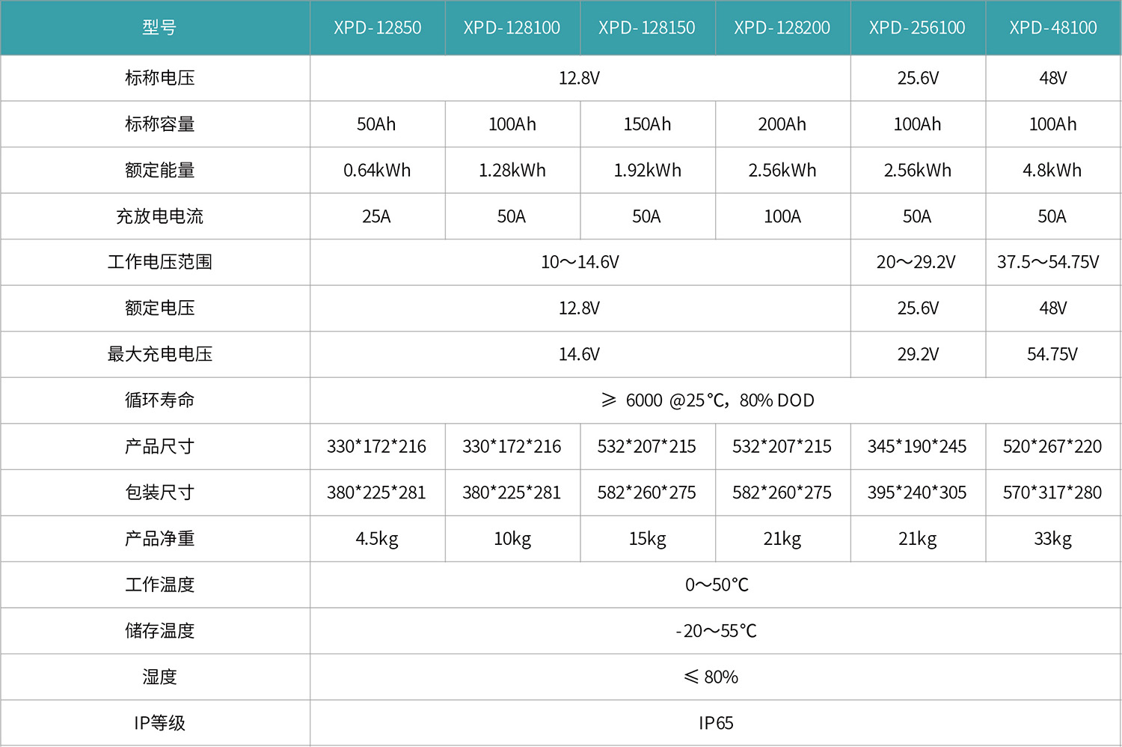Viewport: 1122px width, 747px height.
Task: Select the 200Ah capacity cell
Action: [782, 124]
